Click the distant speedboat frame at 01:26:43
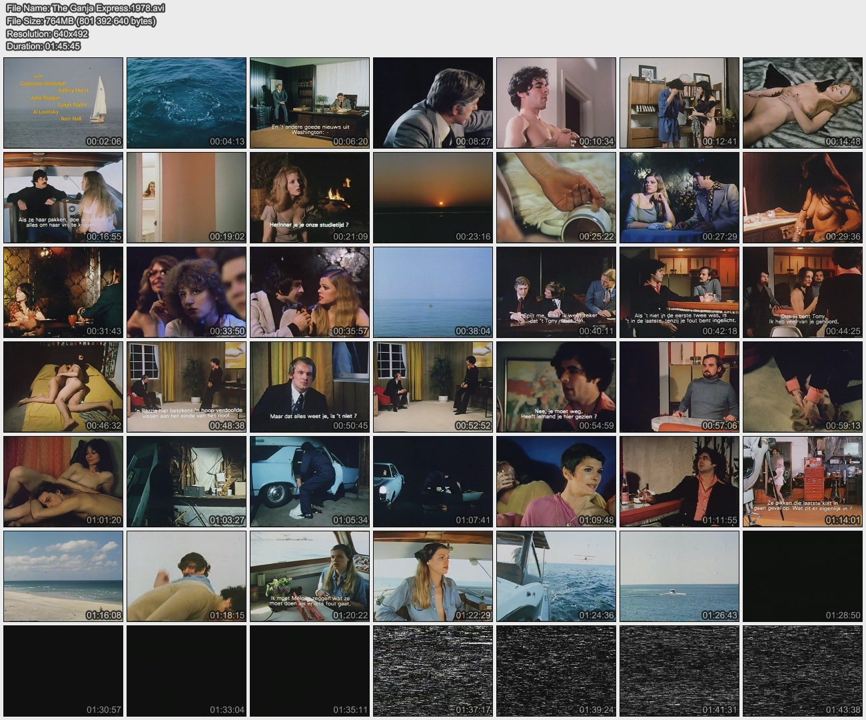The height and width of the screenshot is (720, 866). coord(679,576)
